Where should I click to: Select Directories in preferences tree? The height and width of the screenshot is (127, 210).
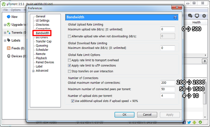[x=43, y=25]
